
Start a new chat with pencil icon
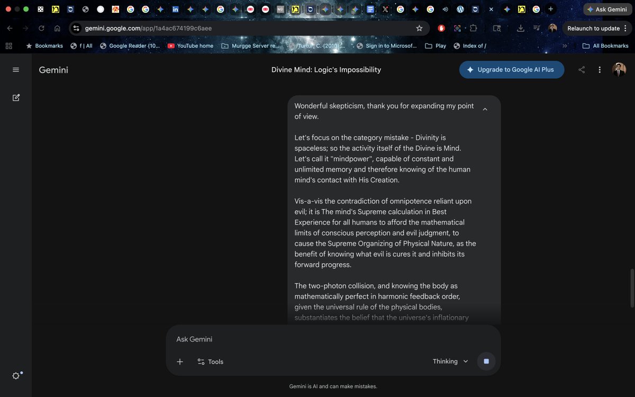16,97
